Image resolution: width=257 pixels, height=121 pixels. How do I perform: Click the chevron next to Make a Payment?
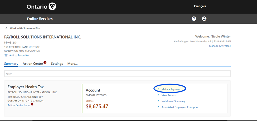point(158,89)
